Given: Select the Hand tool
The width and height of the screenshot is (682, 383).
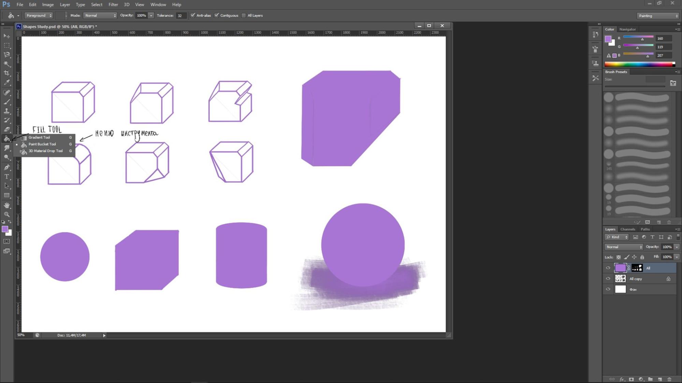Looking at the screenshot, I should pyautogui.click(x=7, y=205).
